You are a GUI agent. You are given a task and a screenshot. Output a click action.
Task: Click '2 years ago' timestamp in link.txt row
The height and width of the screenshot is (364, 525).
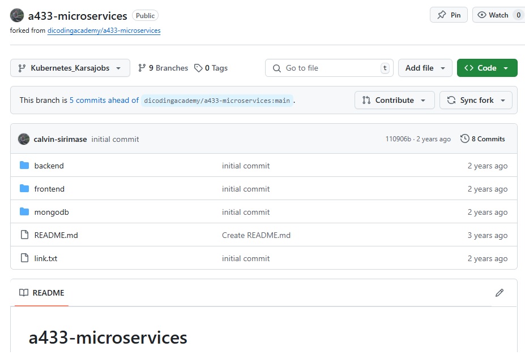[488, 258]
